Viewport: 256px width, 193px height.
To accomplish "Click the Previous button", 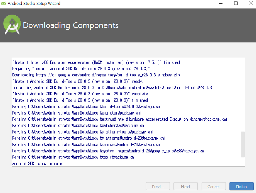I will point(158,187).
